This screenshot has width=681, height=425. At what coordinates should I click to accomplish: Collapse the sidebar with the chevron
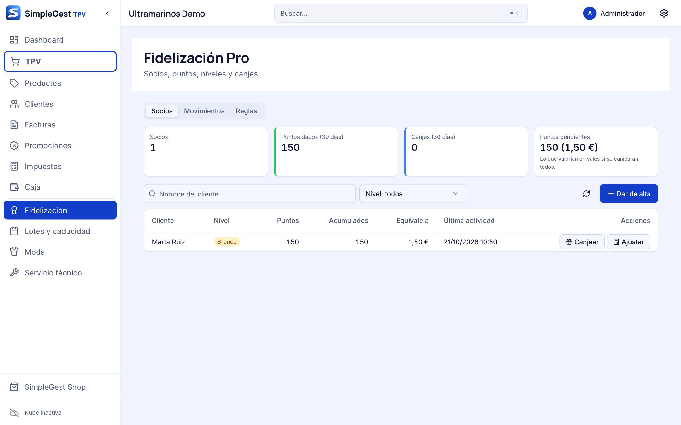point(108,13)
